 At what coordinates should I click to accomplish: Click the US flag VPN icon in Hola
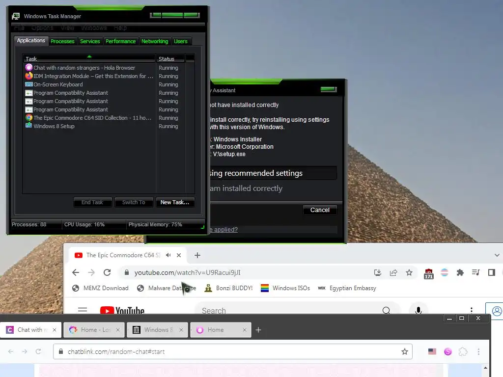click(x=432, y=351)
